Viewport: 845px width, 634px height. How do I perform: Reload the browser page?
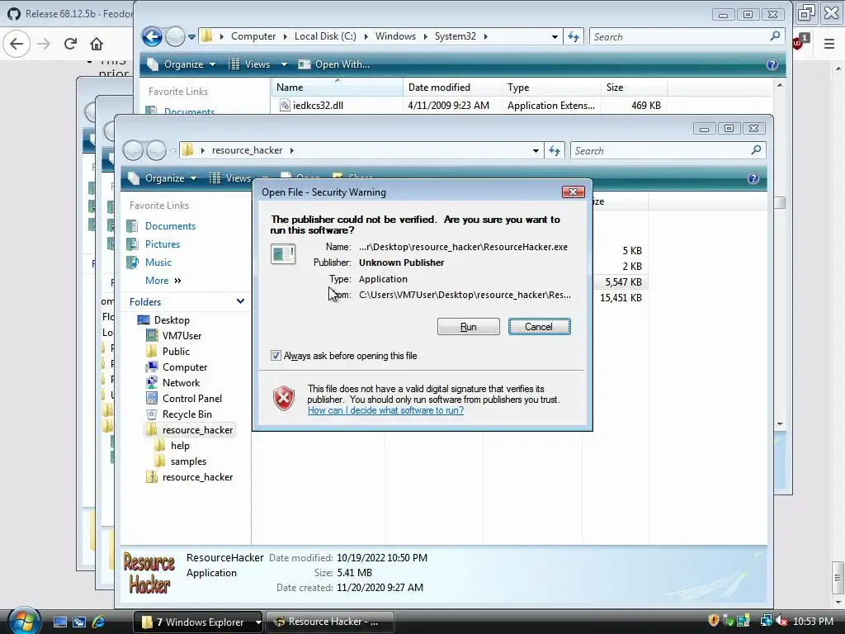(x=70, y=44)
